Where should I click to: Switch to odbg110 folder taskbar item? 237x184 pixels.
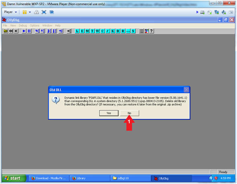pyautogui.click(x=130, y=178)
